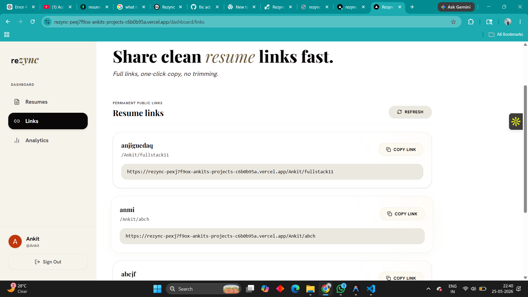Open File Explorer from the taskbar
528x297 pixels.
coord(310,289)
